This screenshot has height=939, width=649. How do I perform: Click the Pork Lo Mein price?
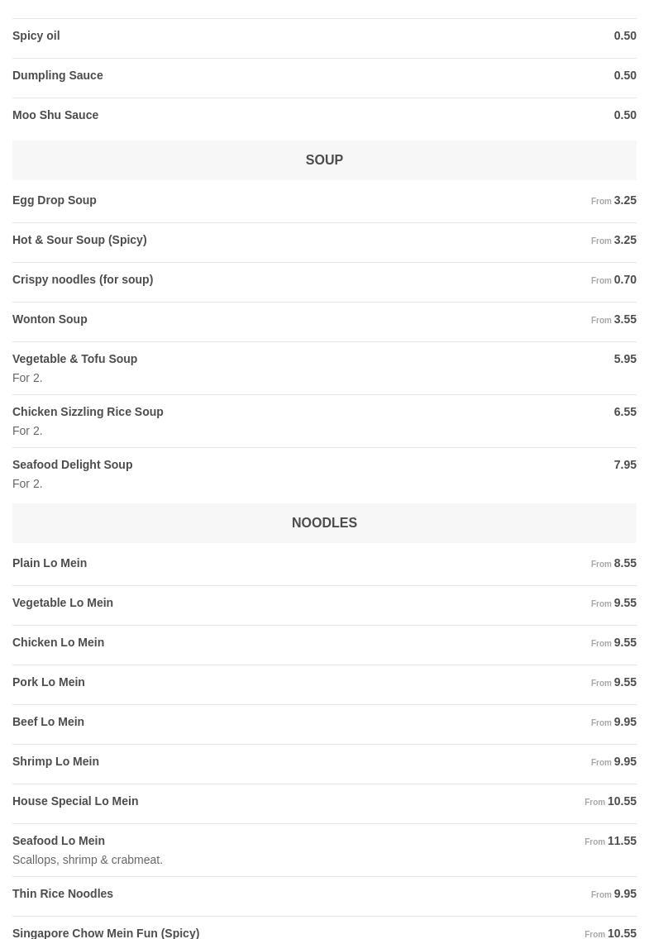click(624, 683)
